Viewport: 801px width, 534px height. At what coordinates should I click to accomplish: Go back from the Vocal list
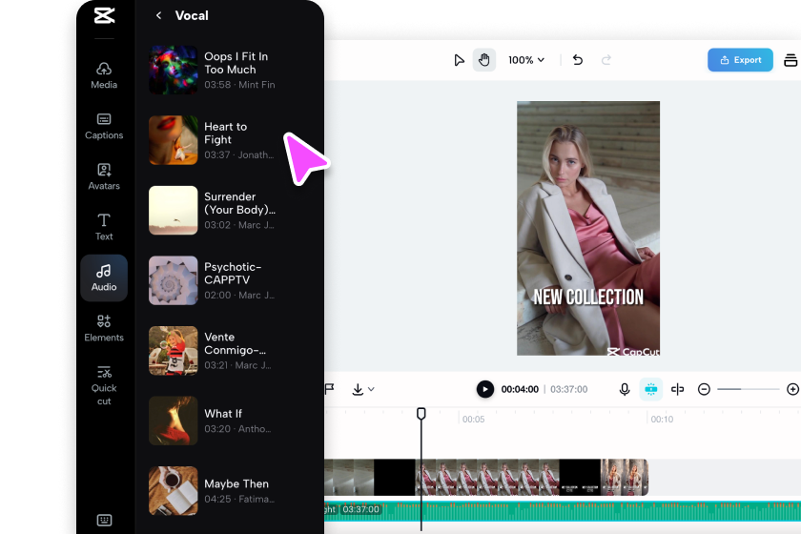159,16
